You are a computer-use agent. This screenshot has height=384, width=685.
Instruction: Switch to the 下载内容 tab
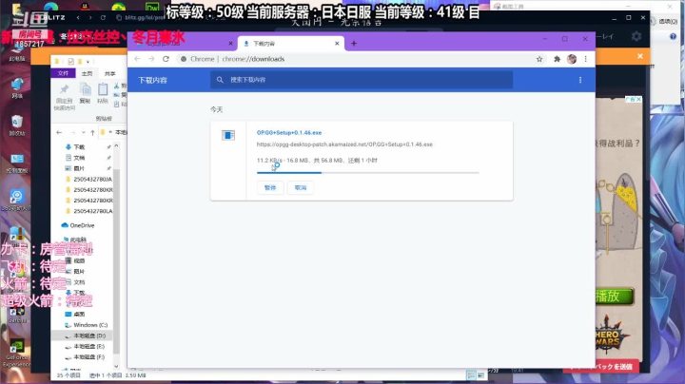pos(290,43)
